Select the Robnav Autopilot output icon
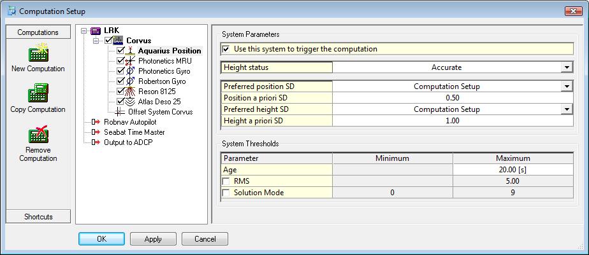The image size is (589, 255). [x=96, y=122]
